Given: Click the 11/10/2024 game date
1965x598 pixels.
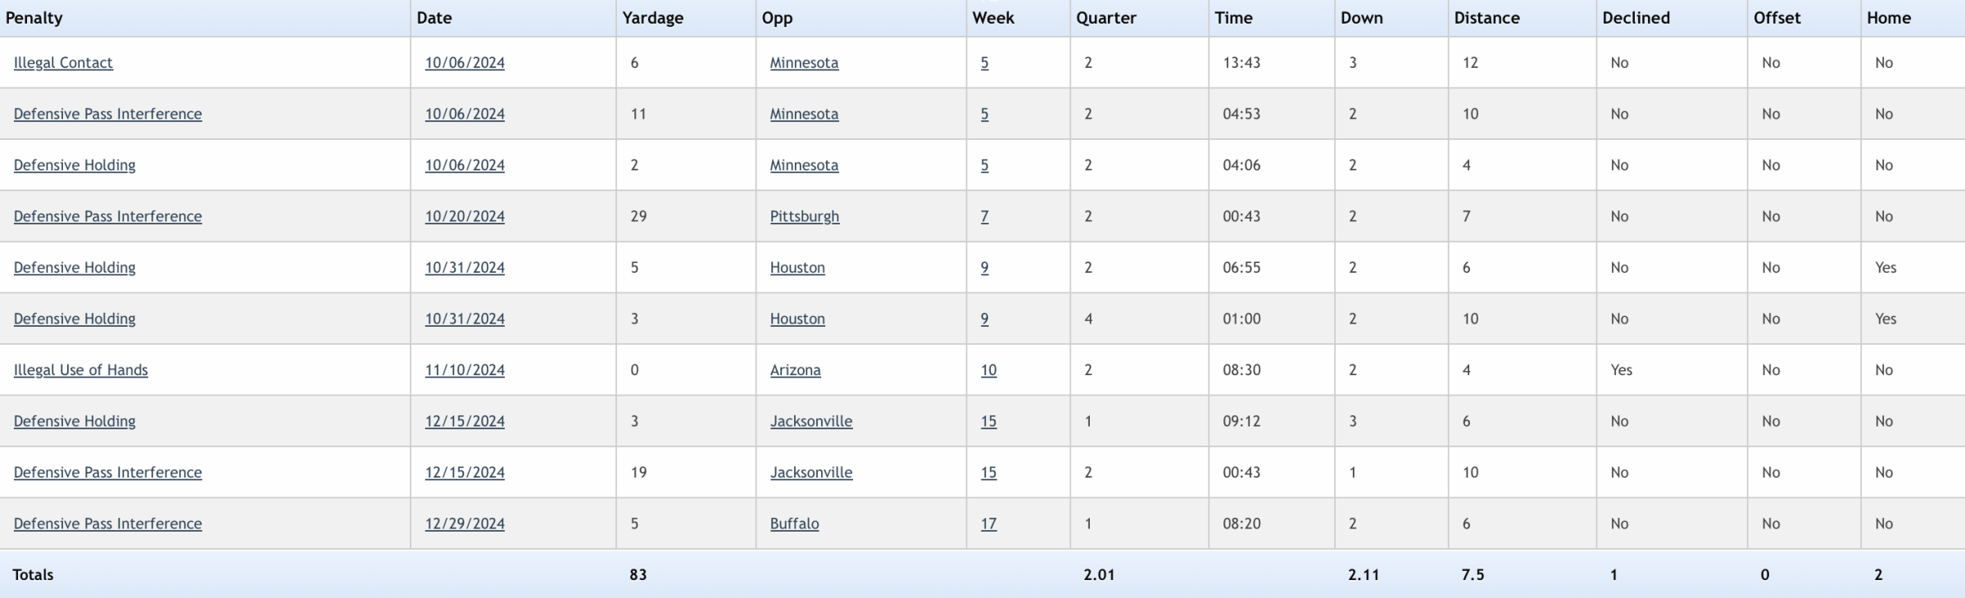Looking at the screenshot, I should [464, 370].
